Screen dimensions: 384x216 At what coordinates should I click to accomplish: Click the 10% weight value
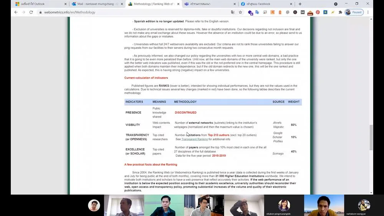pos(294,137)
